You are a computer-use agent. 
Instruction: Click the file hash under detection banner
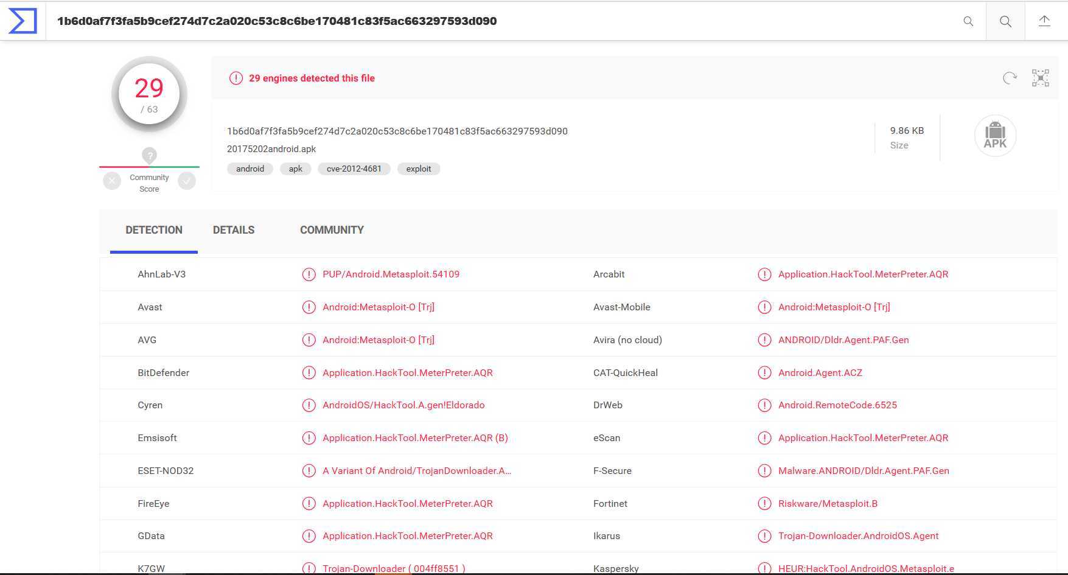[x=397, y=131]
